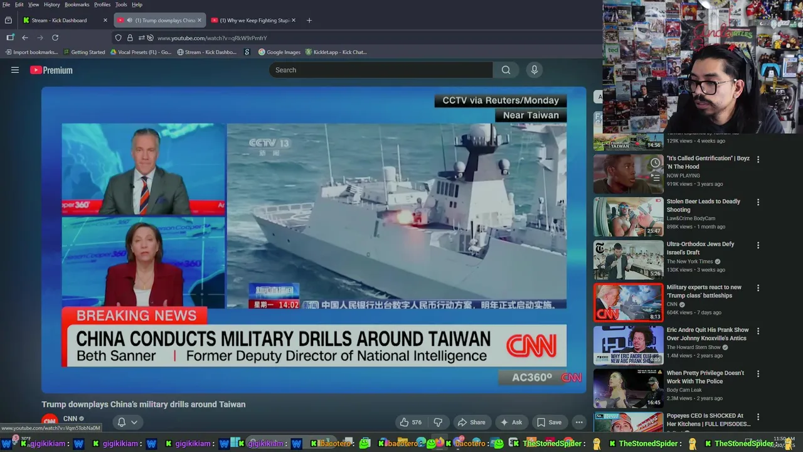Close the Why we Keep Fighting tab

click(294, 20)
